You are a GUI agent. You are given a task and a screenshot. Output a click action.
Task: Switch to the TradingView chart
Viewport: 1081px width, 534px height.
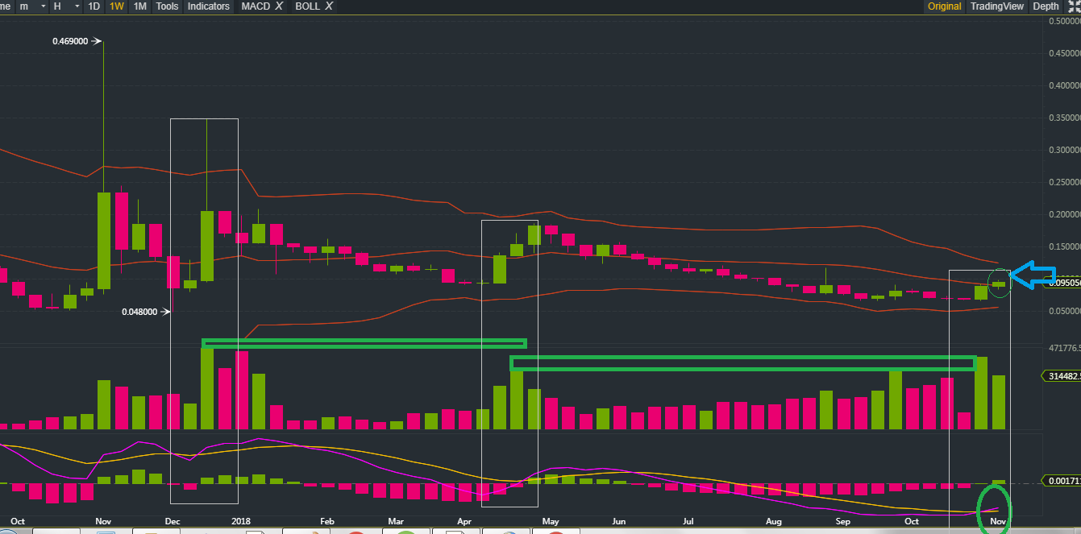coord(996,6)
